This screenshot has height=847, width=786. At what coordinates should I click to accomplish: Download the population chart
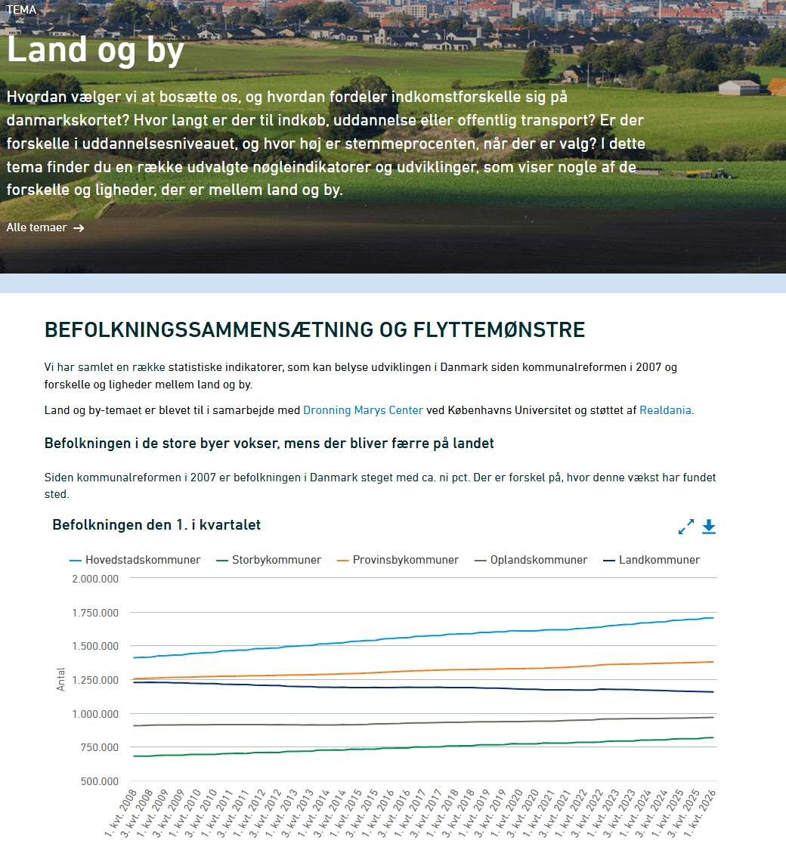(709, 527)
